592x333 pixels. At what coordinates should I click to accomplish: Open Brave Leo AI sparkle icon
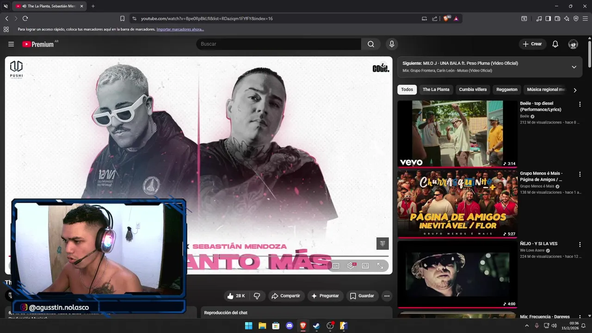(567, 18)
